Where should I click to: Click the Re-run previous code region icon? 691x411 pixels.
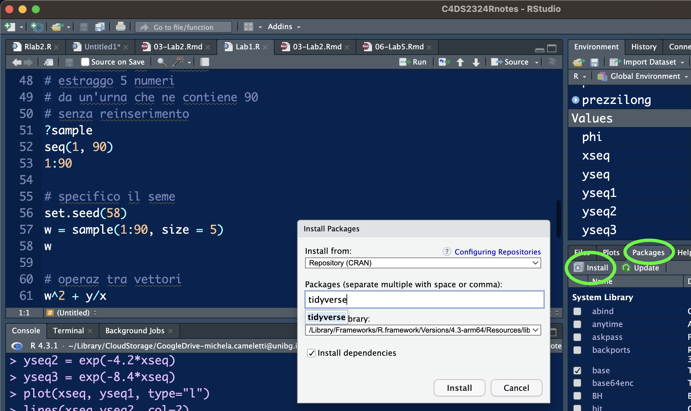click(444, 62)
